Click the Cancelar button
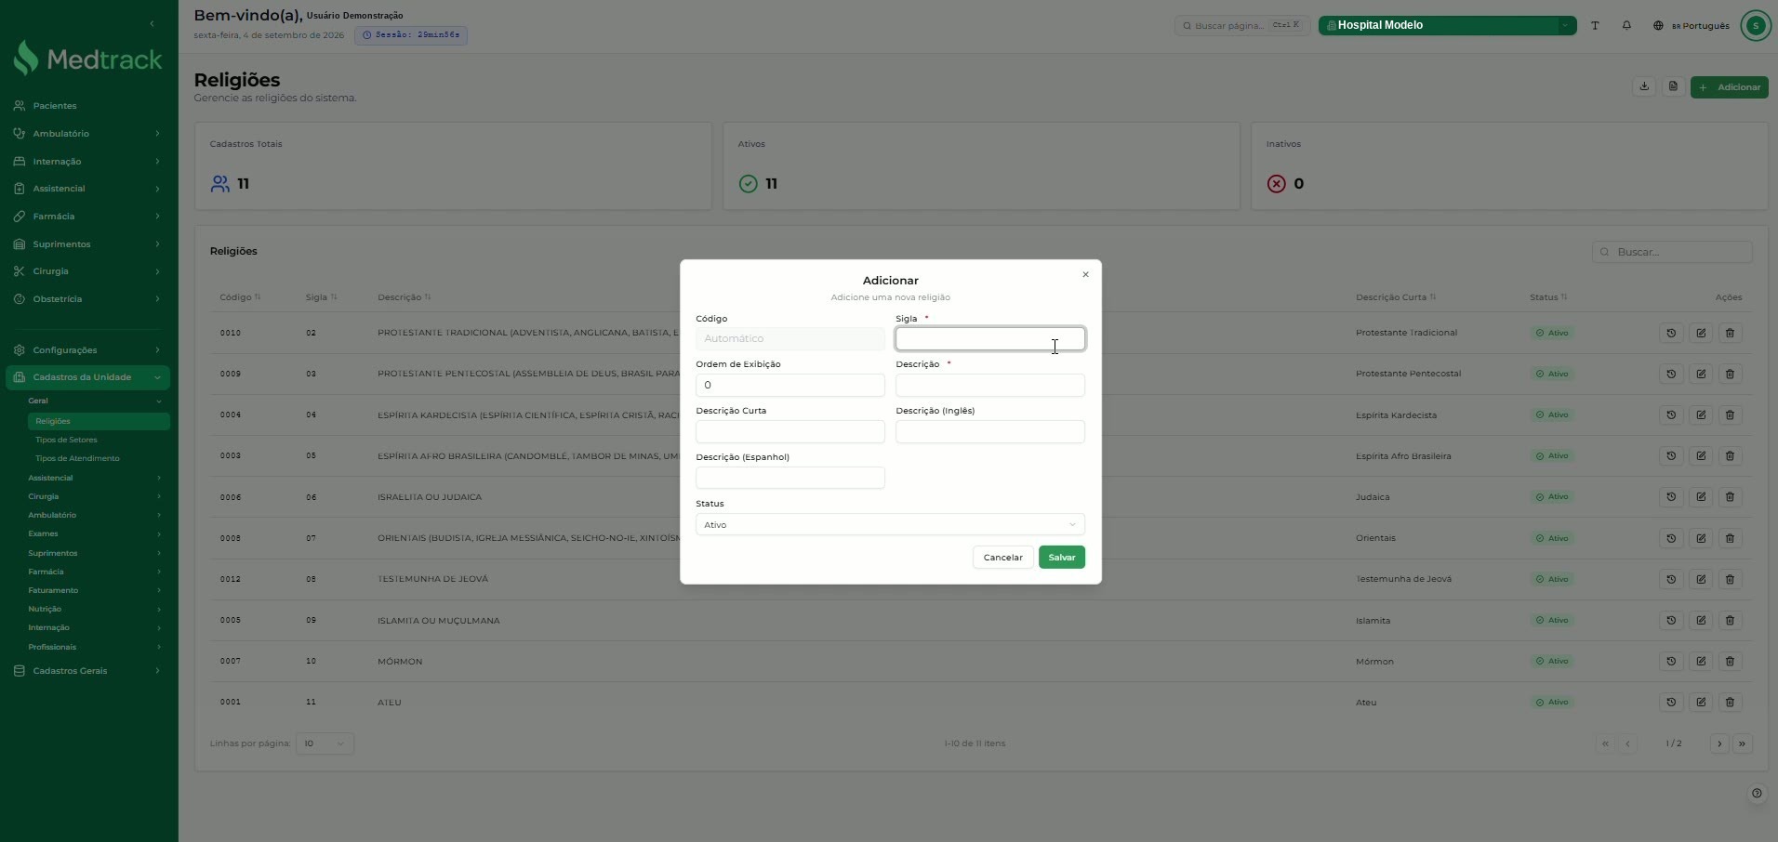 coord(1002,558)
